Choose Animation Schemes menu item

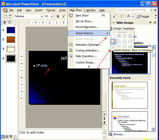89,45
